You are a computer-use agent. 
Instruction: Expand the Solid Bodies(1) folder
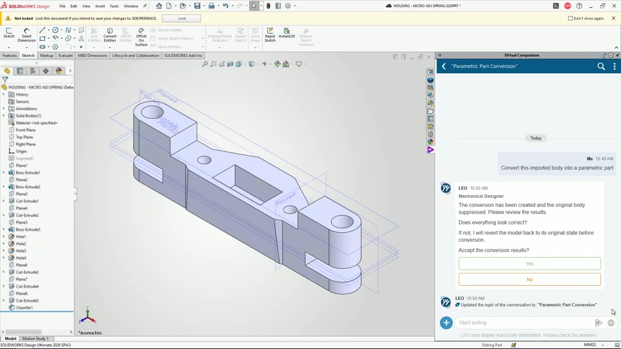point(4,116)
